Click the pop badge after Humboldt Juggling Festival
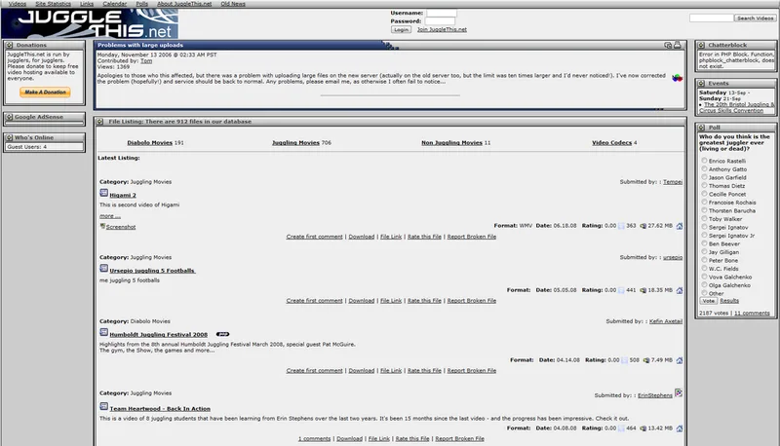Screen dimensions: 780x446 [x=223, y=334]
